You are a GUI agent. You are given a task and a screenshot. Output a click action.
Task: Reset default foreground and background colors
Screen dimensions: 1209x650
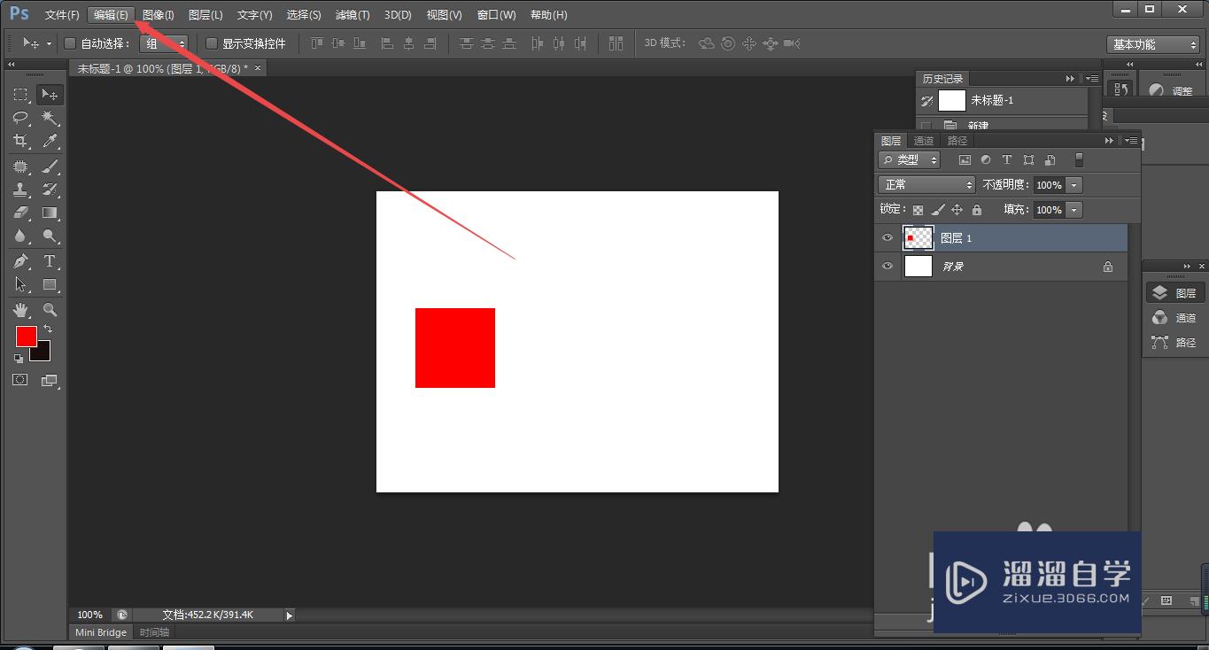19,359
